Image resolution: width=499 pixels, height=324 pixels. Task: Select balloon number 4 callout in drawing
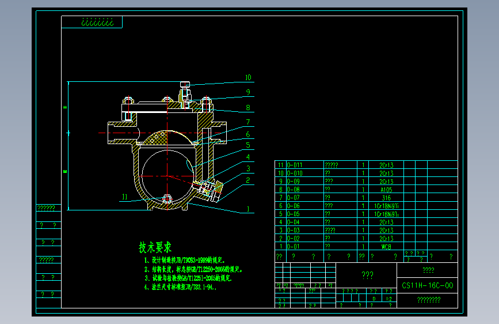point(248,157)
